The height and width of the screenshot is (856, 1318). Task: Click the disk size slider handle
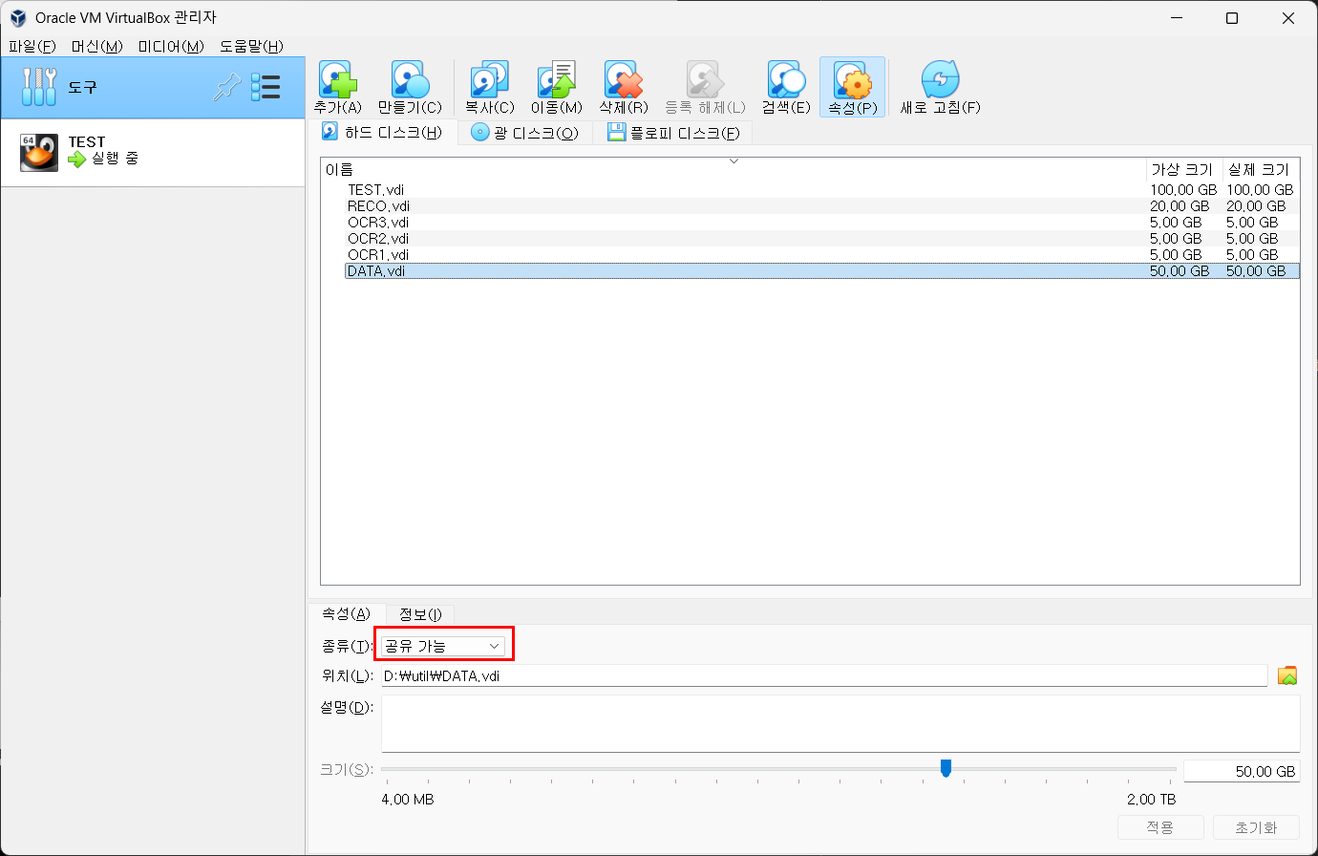point(946,768)
